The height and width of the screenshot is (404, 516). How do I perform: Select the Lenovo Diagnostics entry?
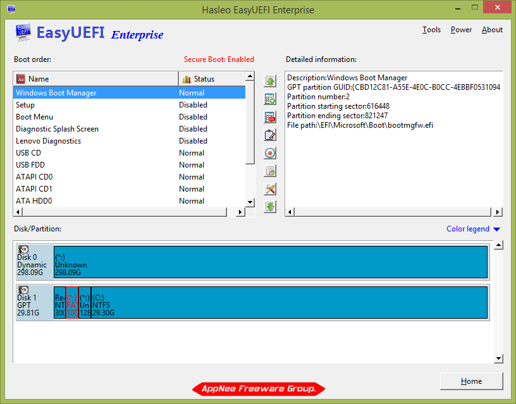[130, 141]
